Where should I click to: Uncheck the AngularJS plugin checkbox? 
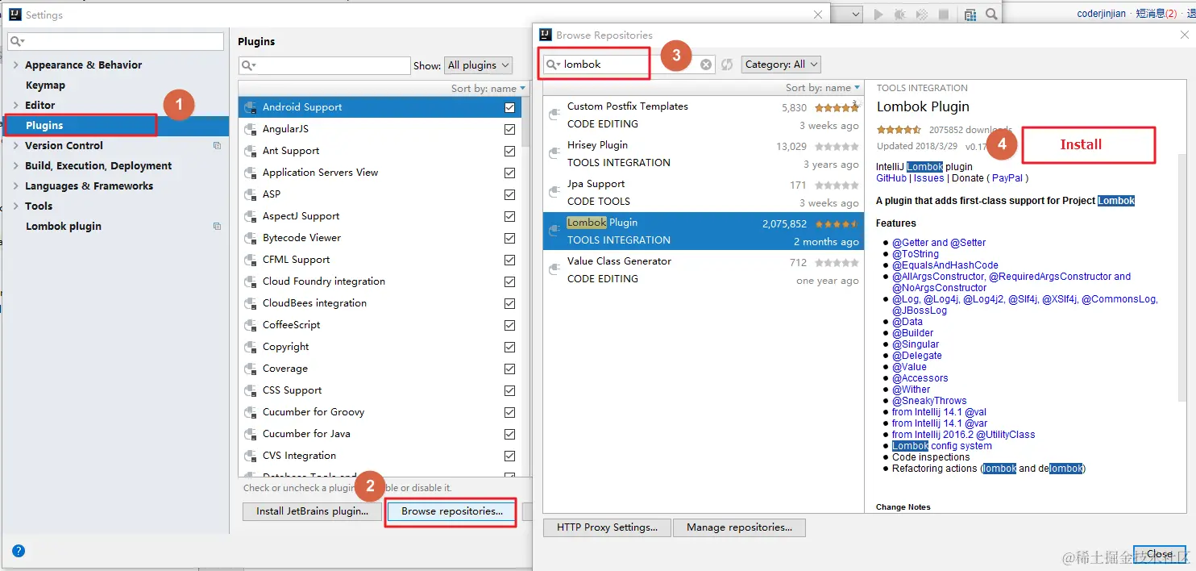point(509,129)
